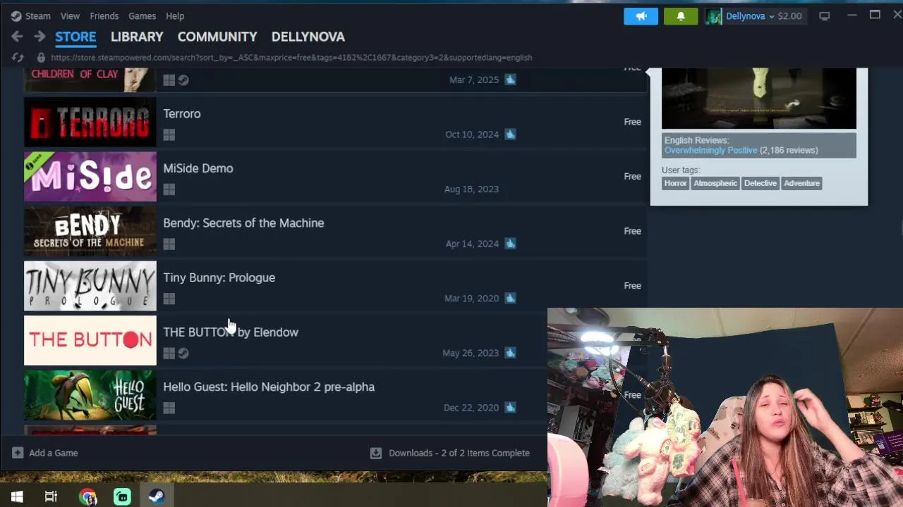
Task: Click the Windows platform icon under Terroro
Action: pyautogui.click(x=169, y=134)
